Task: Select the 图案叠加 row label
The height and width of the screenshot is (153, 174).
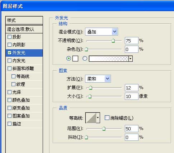Action: click(21, 116)
